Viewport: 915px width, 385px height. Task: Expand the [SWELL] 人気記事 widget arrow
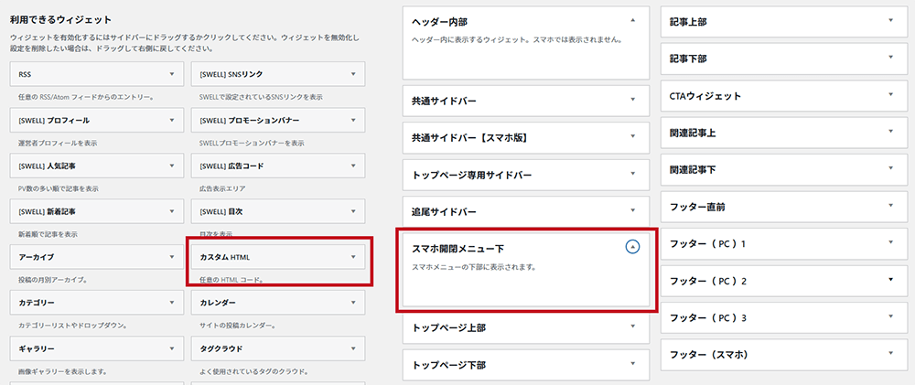(x=172, y=166)
